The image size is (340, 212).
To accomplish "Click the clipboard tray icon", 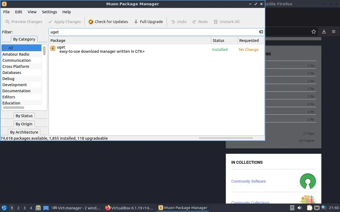I will [x=309, y=208].
